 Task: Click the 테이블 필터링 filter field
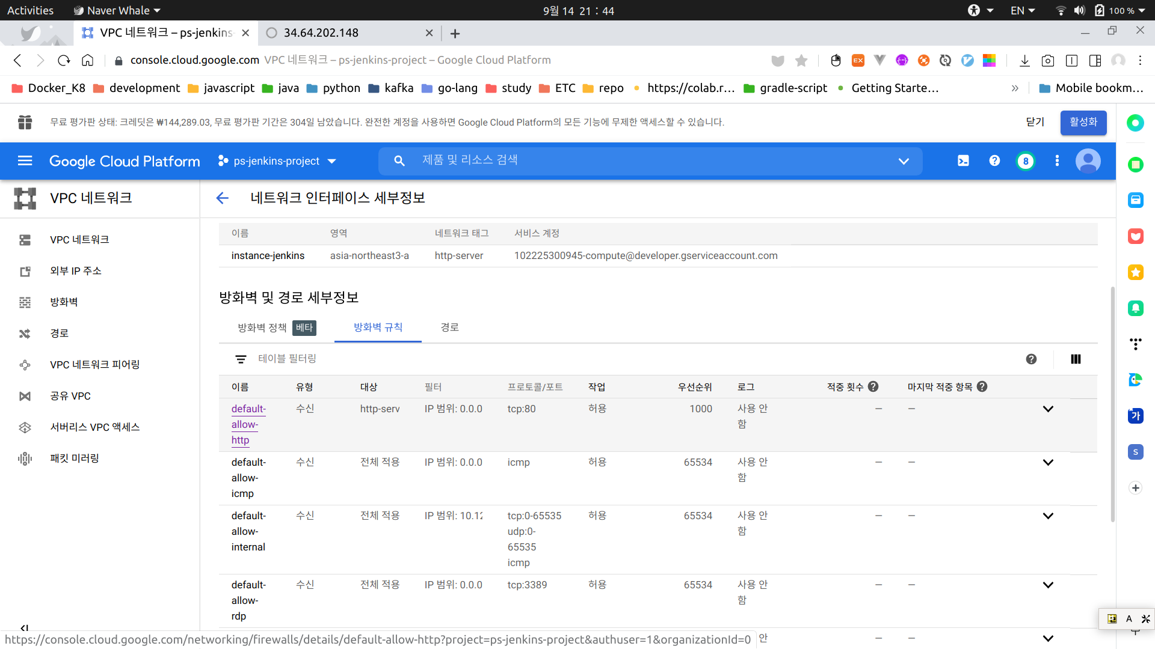[x=287, y=359]
